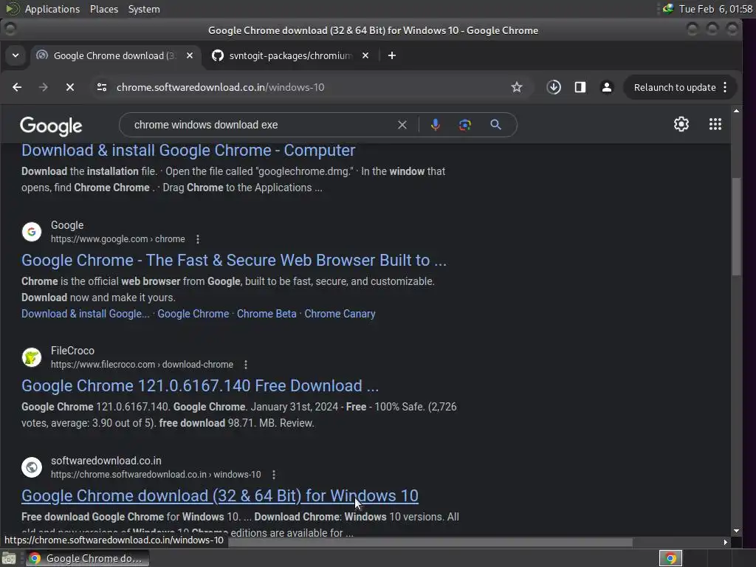The image size is (756, 567).
Task: Click the Relaunch to update button
Action: tap(675, 87)
